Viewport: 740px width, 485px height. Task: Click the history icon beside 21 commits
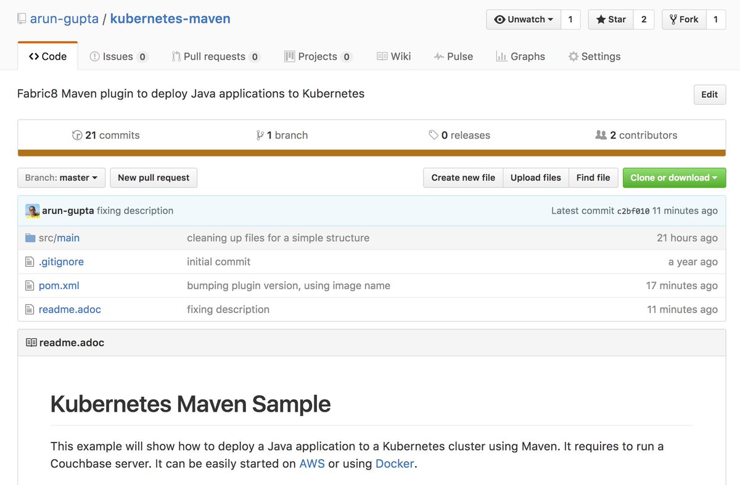click(x=77, y=135)
